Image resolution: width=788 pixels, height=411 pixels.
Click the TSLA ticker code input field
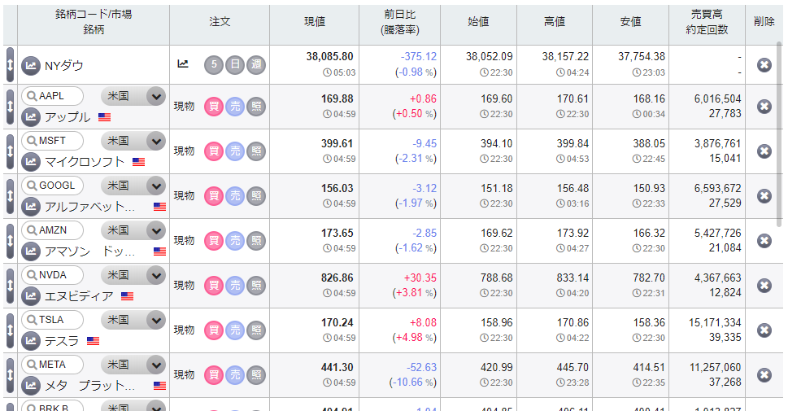pos(59,319)
